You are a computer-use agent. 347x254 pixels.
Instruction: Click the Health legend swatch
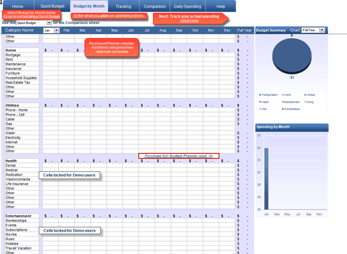tap(260, 102)
